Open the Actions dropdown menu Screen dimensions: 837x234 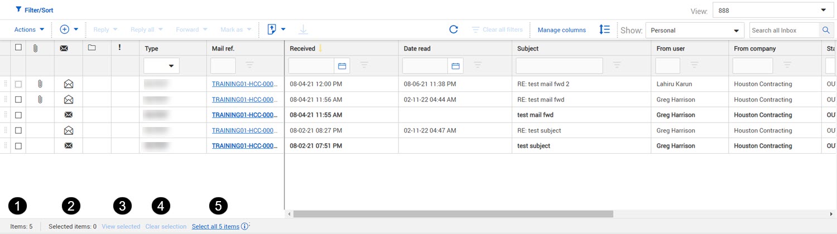[x=29, y=30]
